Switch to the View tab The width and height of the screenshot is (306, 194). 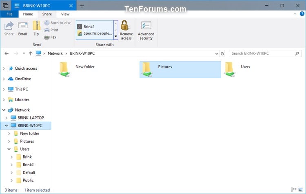click(65, 14)
